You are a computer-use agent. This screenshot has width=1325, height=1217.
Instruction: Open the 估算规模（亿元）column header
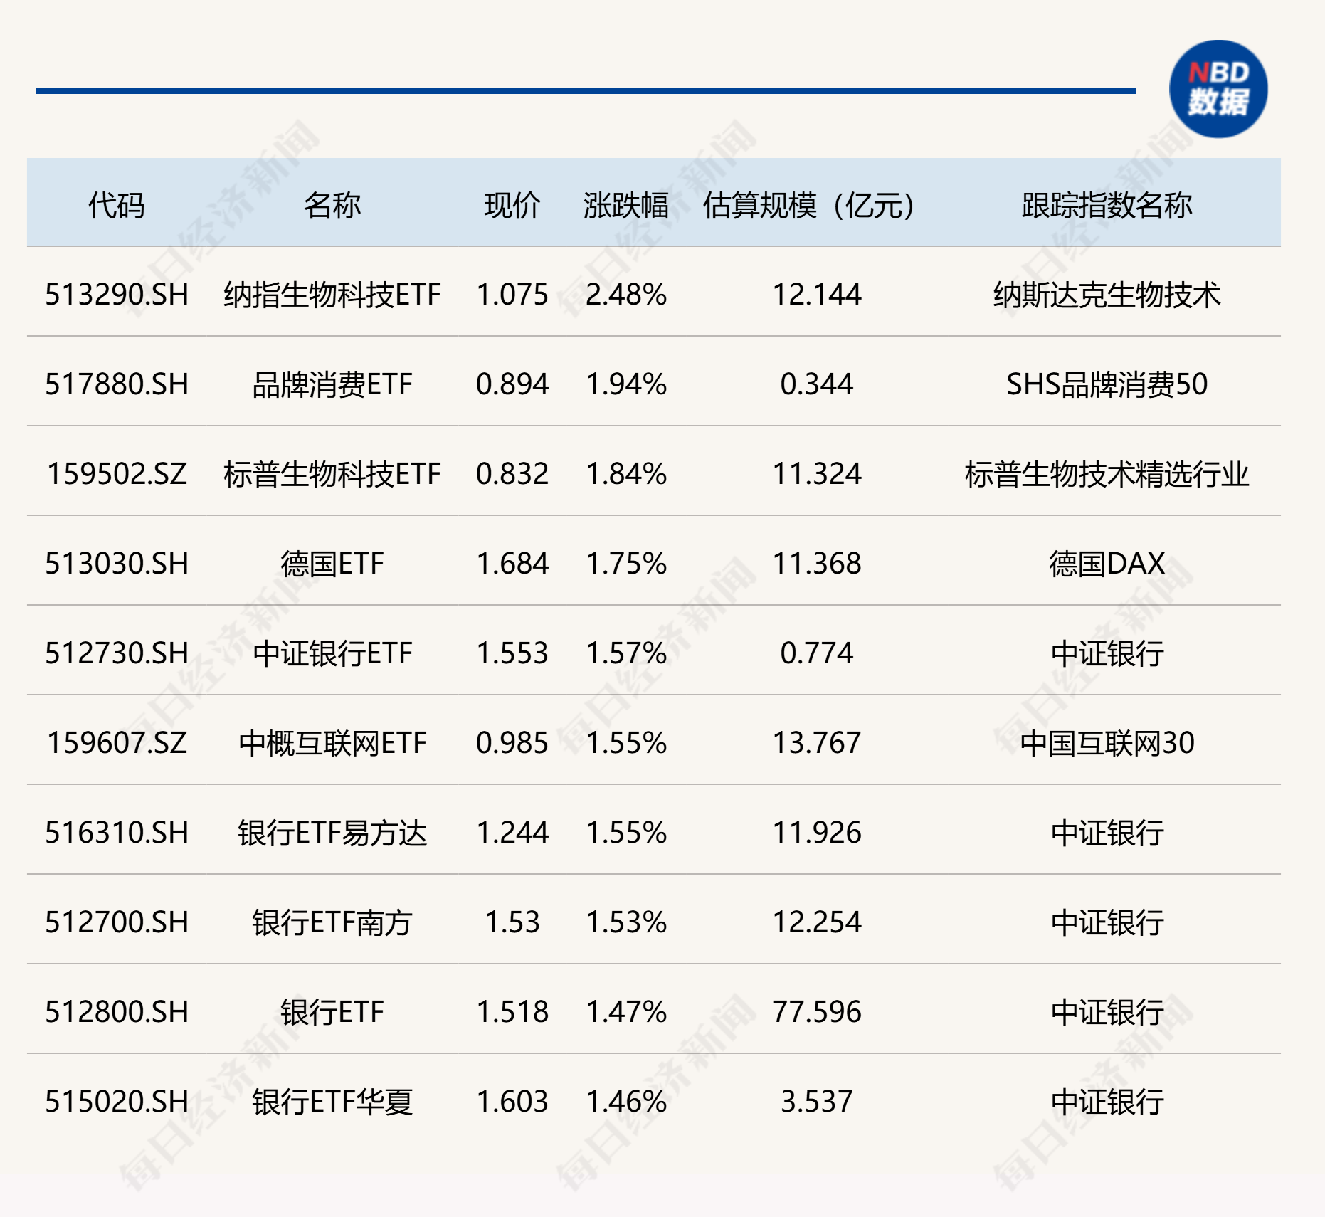(x=808, y=205)
